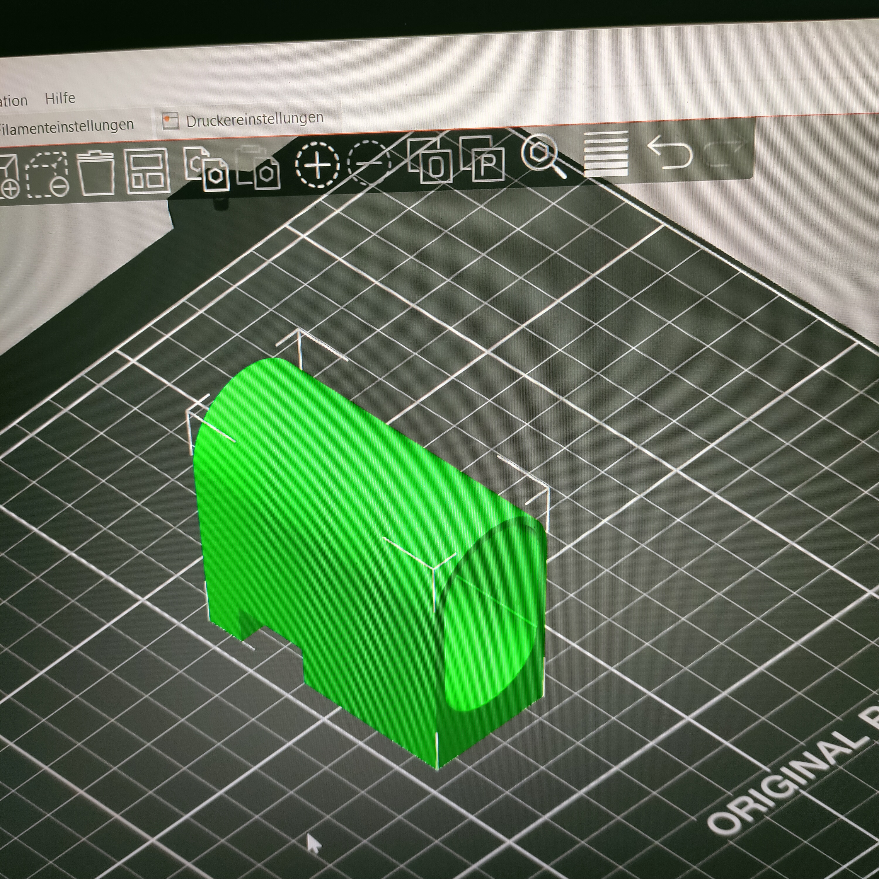Open the partially visible Konfiguration menu
The width and height of the screenshot is (879, 879).
point(14,100)
